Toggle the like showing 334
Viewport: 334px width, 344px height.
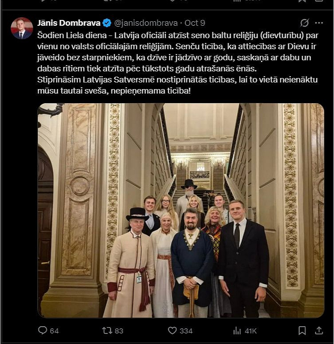tap(186, 331)
